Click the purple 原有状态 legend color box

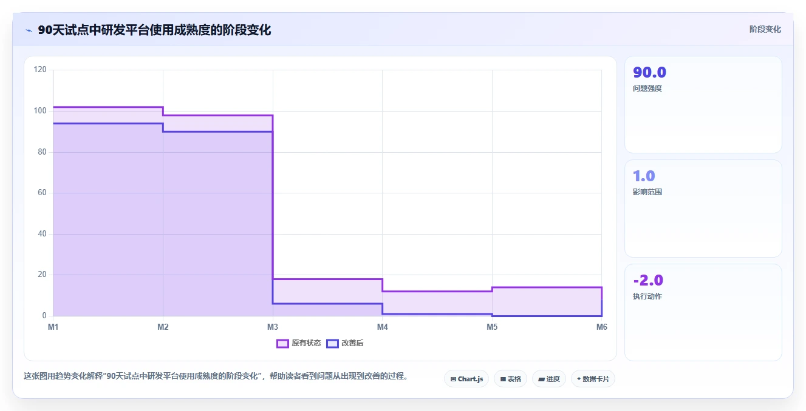[x=282, y=343]
